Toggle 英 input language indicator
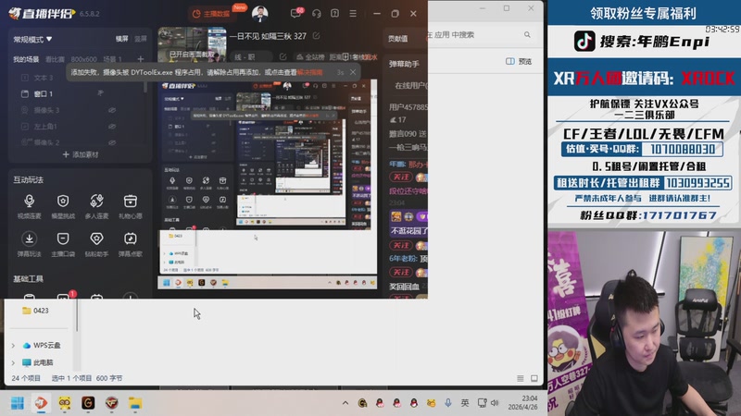The image size is (741, 416). point(465,403)
